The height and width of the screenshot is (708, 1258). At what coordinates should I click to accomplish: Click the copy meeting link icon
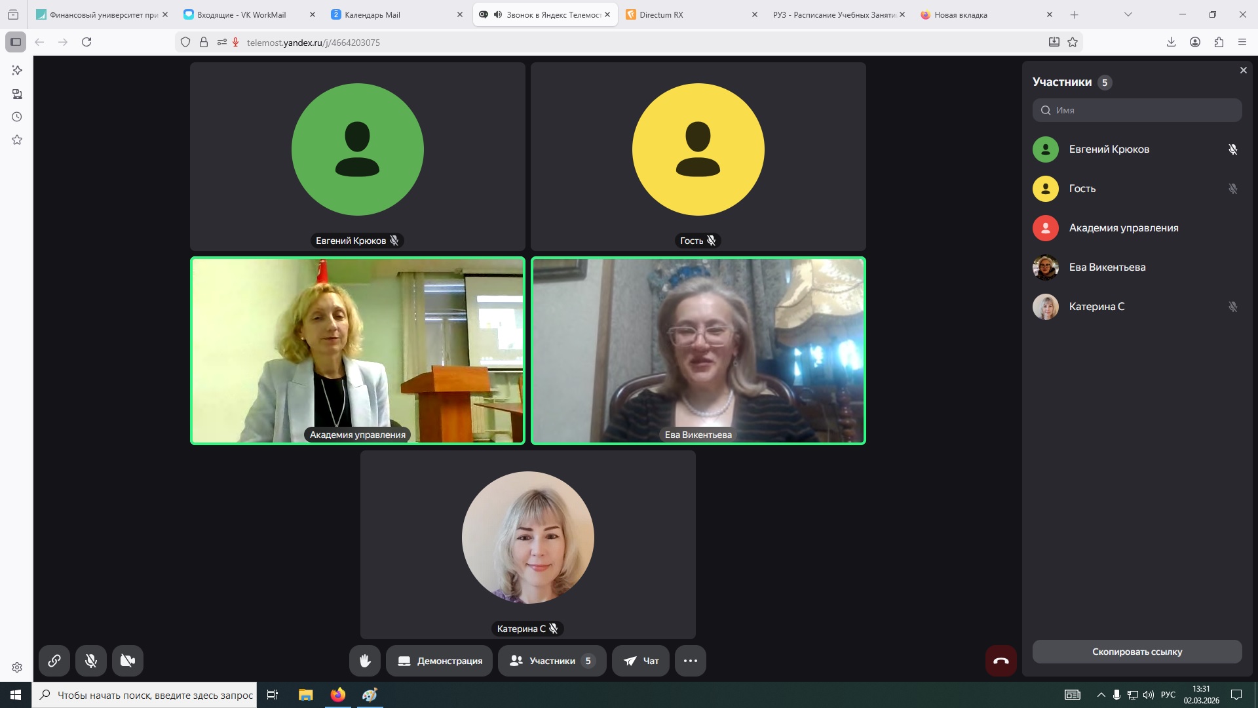pos(54,661)
